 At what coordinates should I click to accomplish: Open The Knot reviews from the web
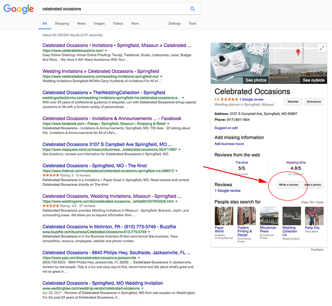(x=242, y=163)
